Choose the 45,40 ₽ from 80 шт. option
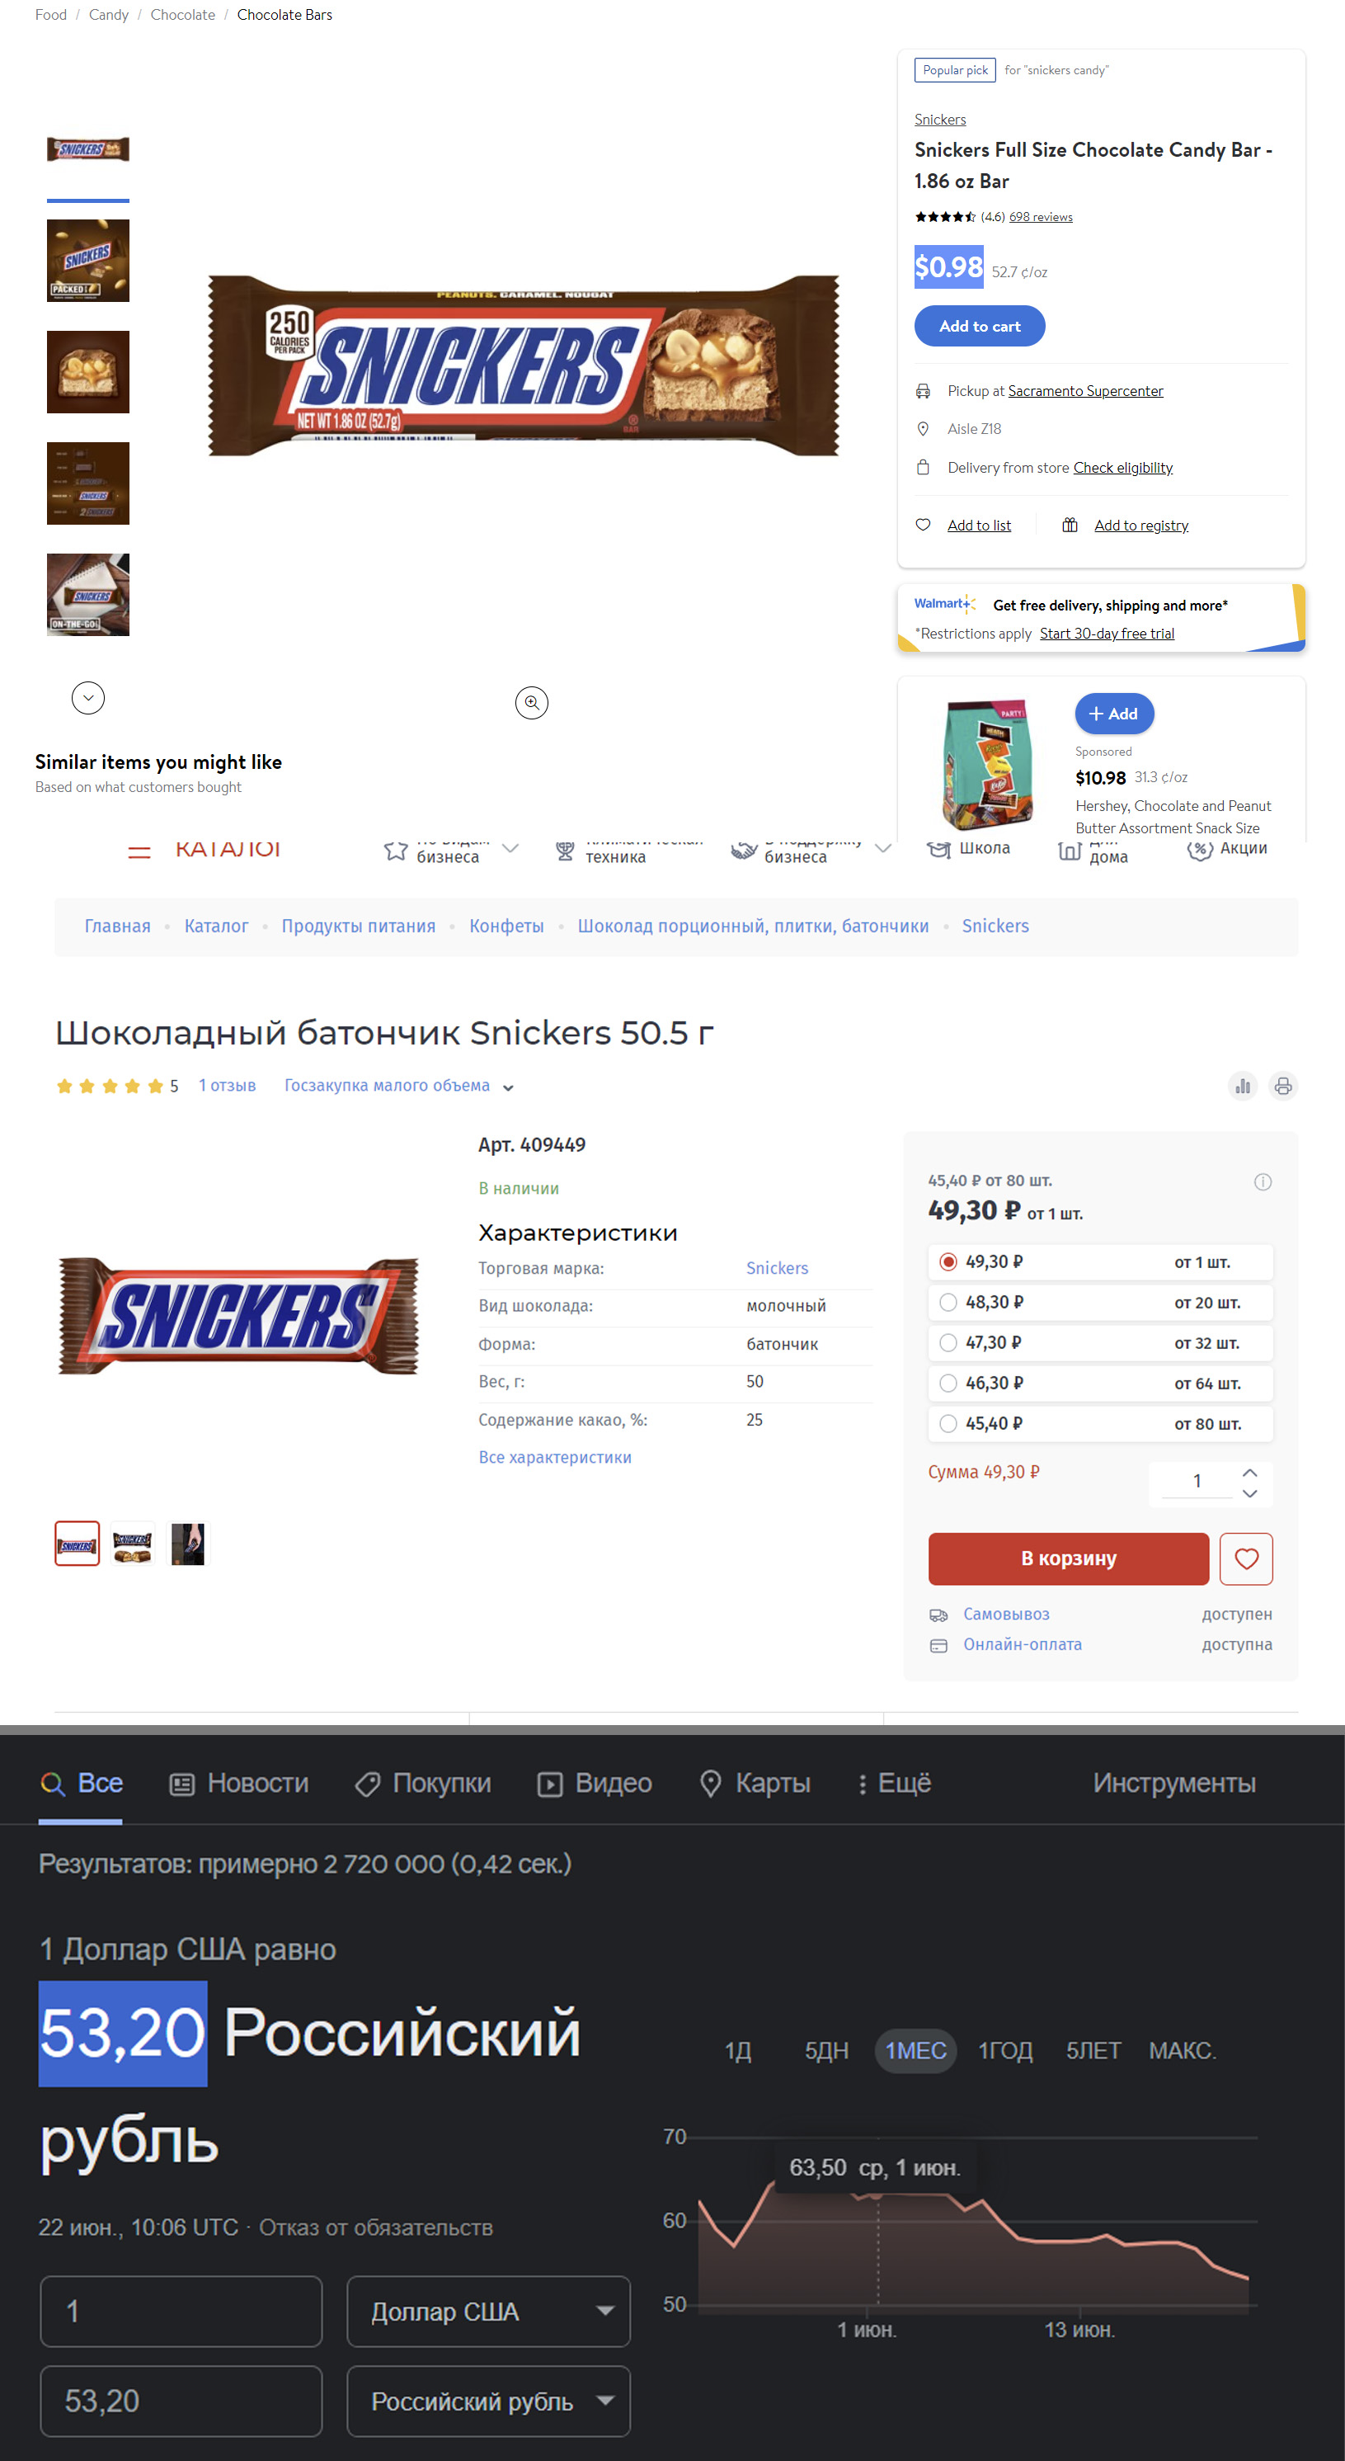The image size is (1345, 2461). [x=1099, y=1423]
